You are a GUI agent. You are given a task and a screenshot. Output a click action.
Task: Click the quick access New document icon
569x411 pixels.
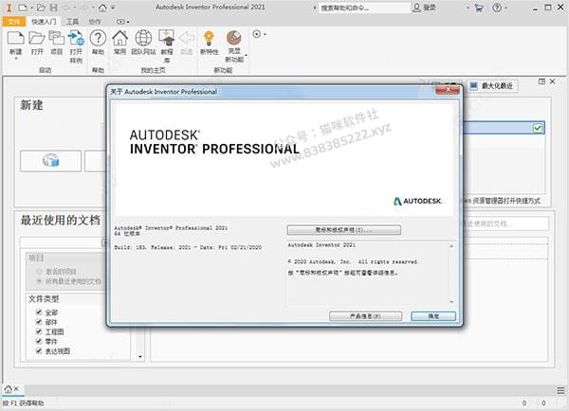coord(23,8)
